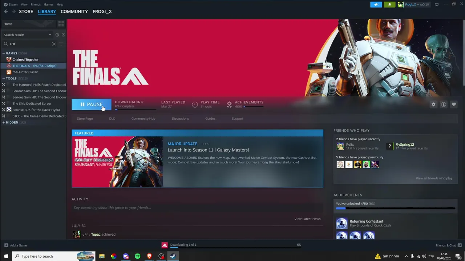Click the ready-to-play icon in the library filter row
The height and width of the screenshot is (261, 465).
pyautogui.click(x=63, y=35)
